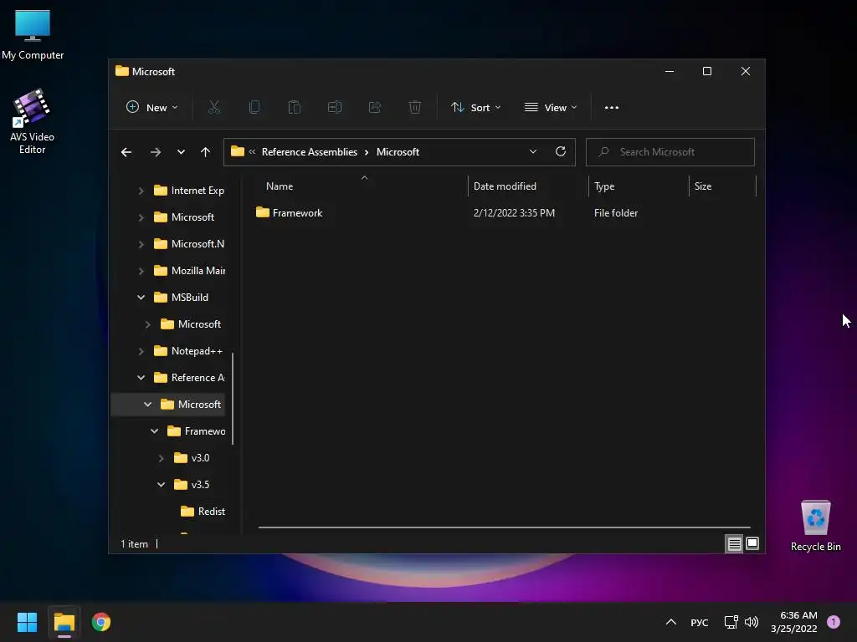Expand the Mozilla Main tree folder
This screenshot has height=642, width=857.
pyautogui.click(x=141, y=271)
